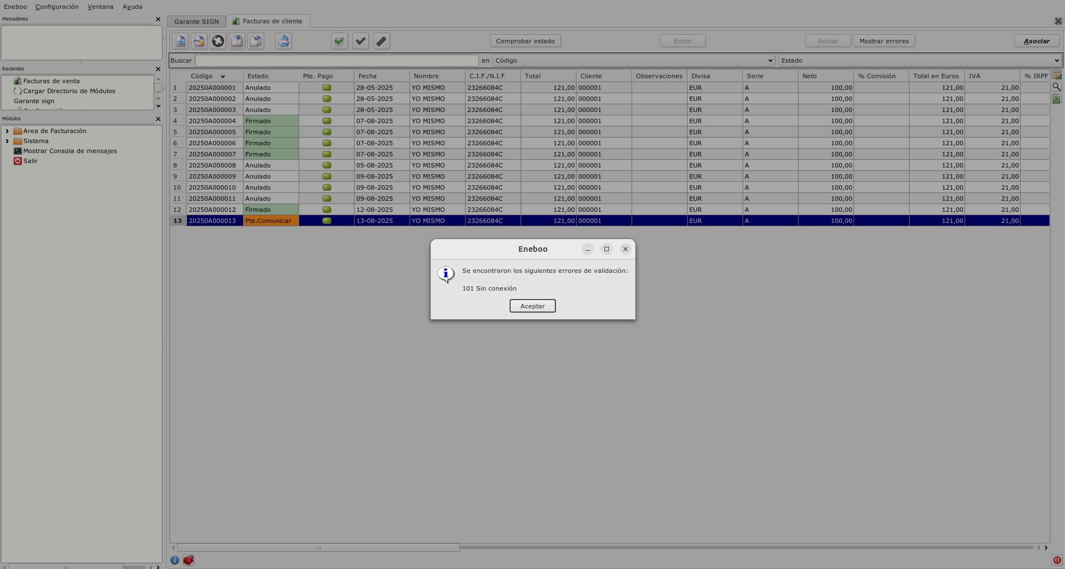Open the Ventana menu

pos(100,7)
